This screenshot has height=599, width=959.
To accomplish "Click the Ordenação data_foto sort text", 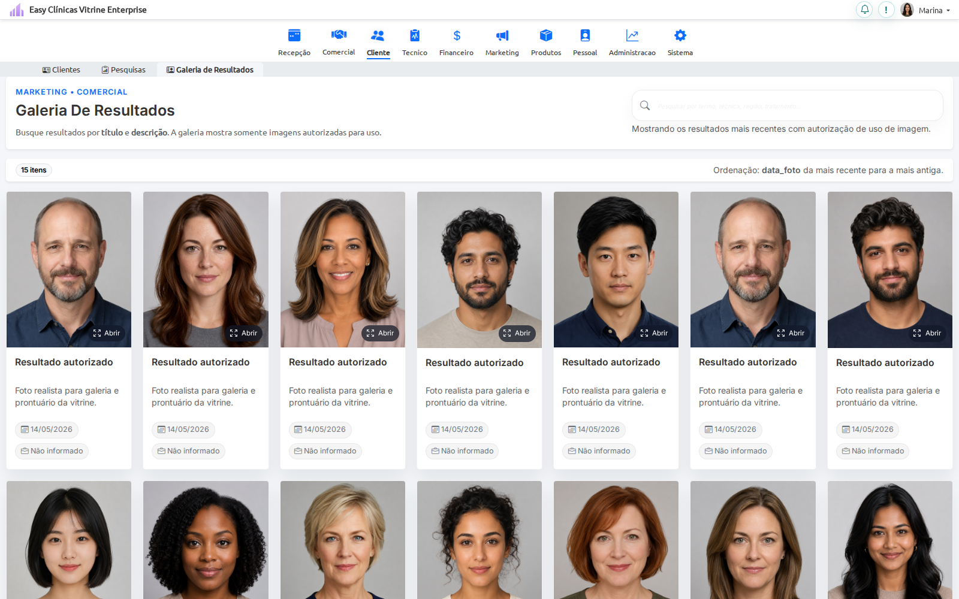I will point(828,170).
